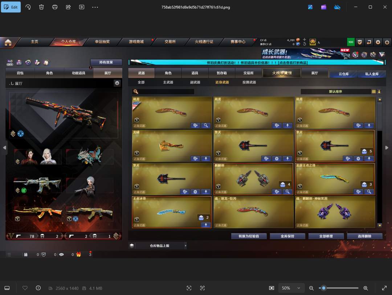The height and width of the screenshot is (295, 392).
Task: Click the refresh icon beside CF points
Action: click(305, 44)
